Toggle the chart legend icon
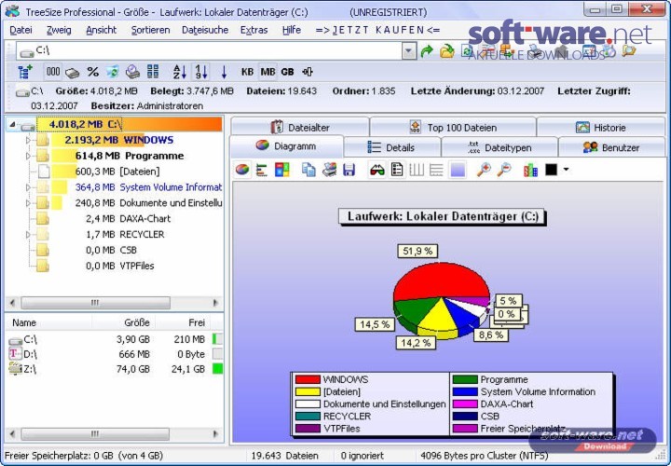The height and width of the screenshot is (466, 671). (397, 170)
